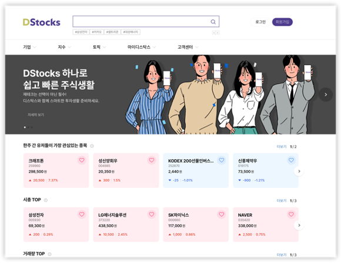Select the #대성에너지 search tag

[x=131, y=32]
